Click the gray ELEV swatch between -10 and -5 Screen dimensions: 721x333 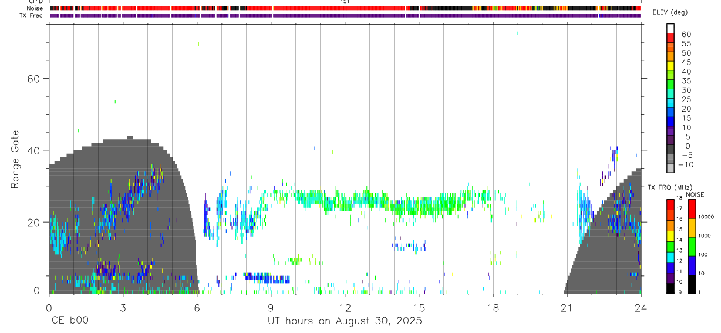tap(671, 159)
